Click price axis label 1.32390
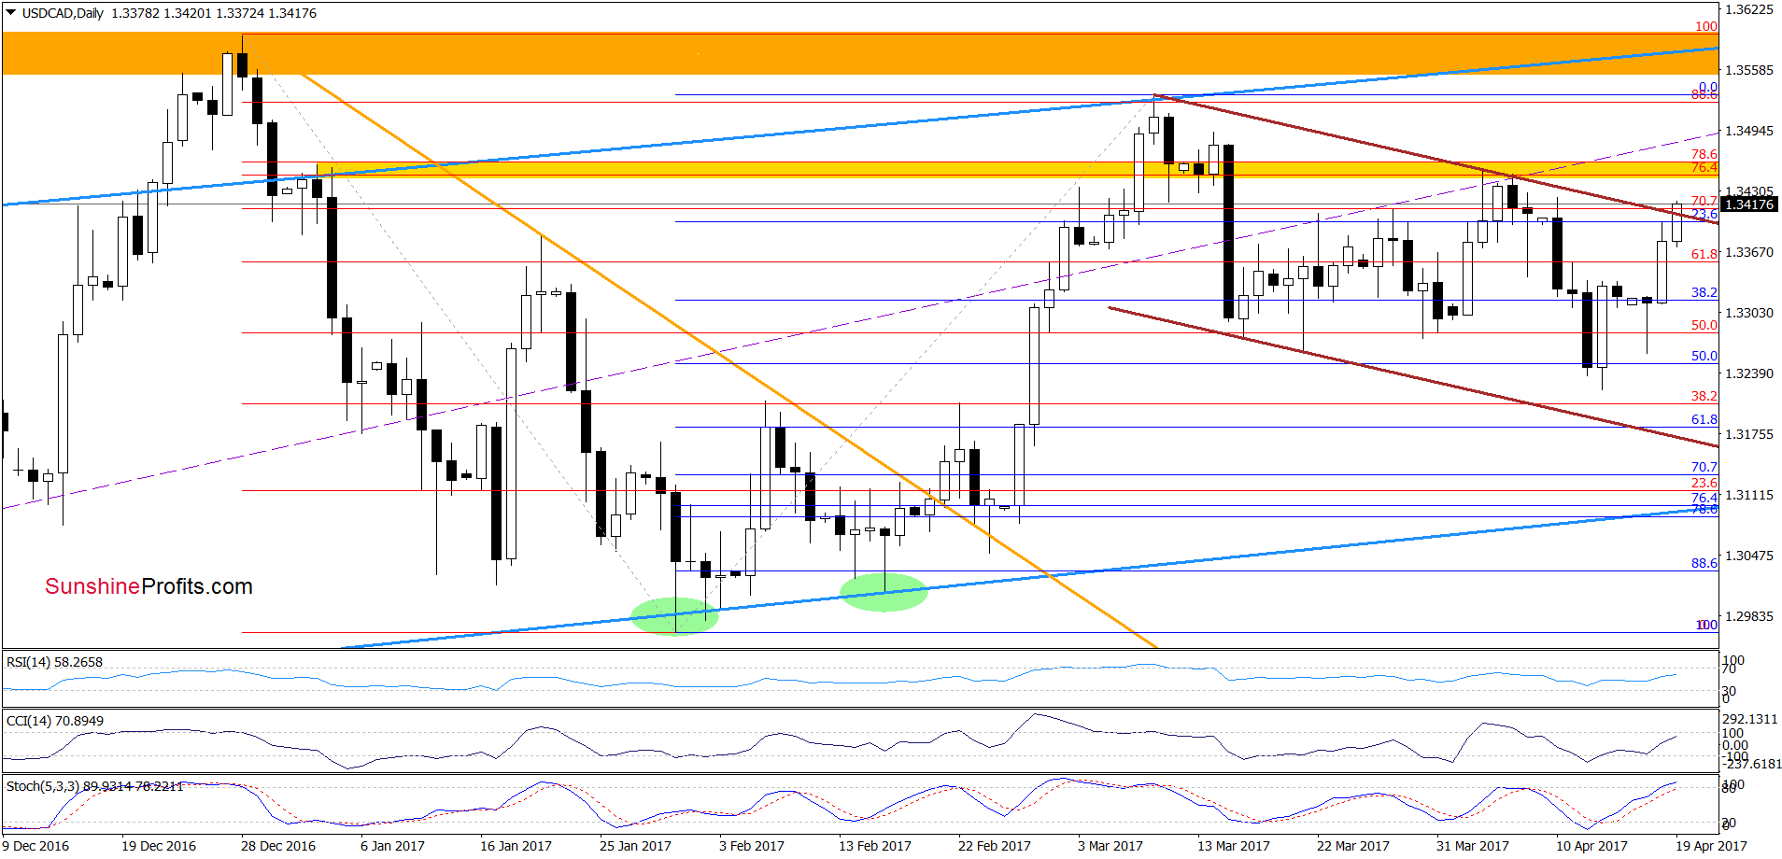This screenshot has height=859, width=1782. click(1748, 373)
